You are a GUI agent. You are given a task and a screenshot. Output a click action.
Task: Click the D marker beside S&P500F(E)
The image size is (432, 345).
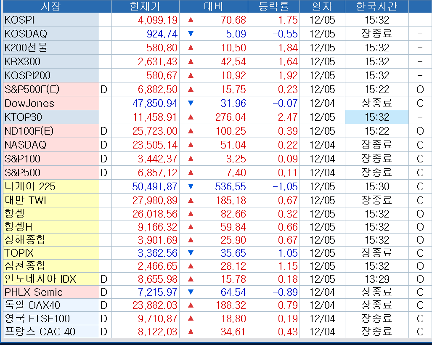coord(104,89)
